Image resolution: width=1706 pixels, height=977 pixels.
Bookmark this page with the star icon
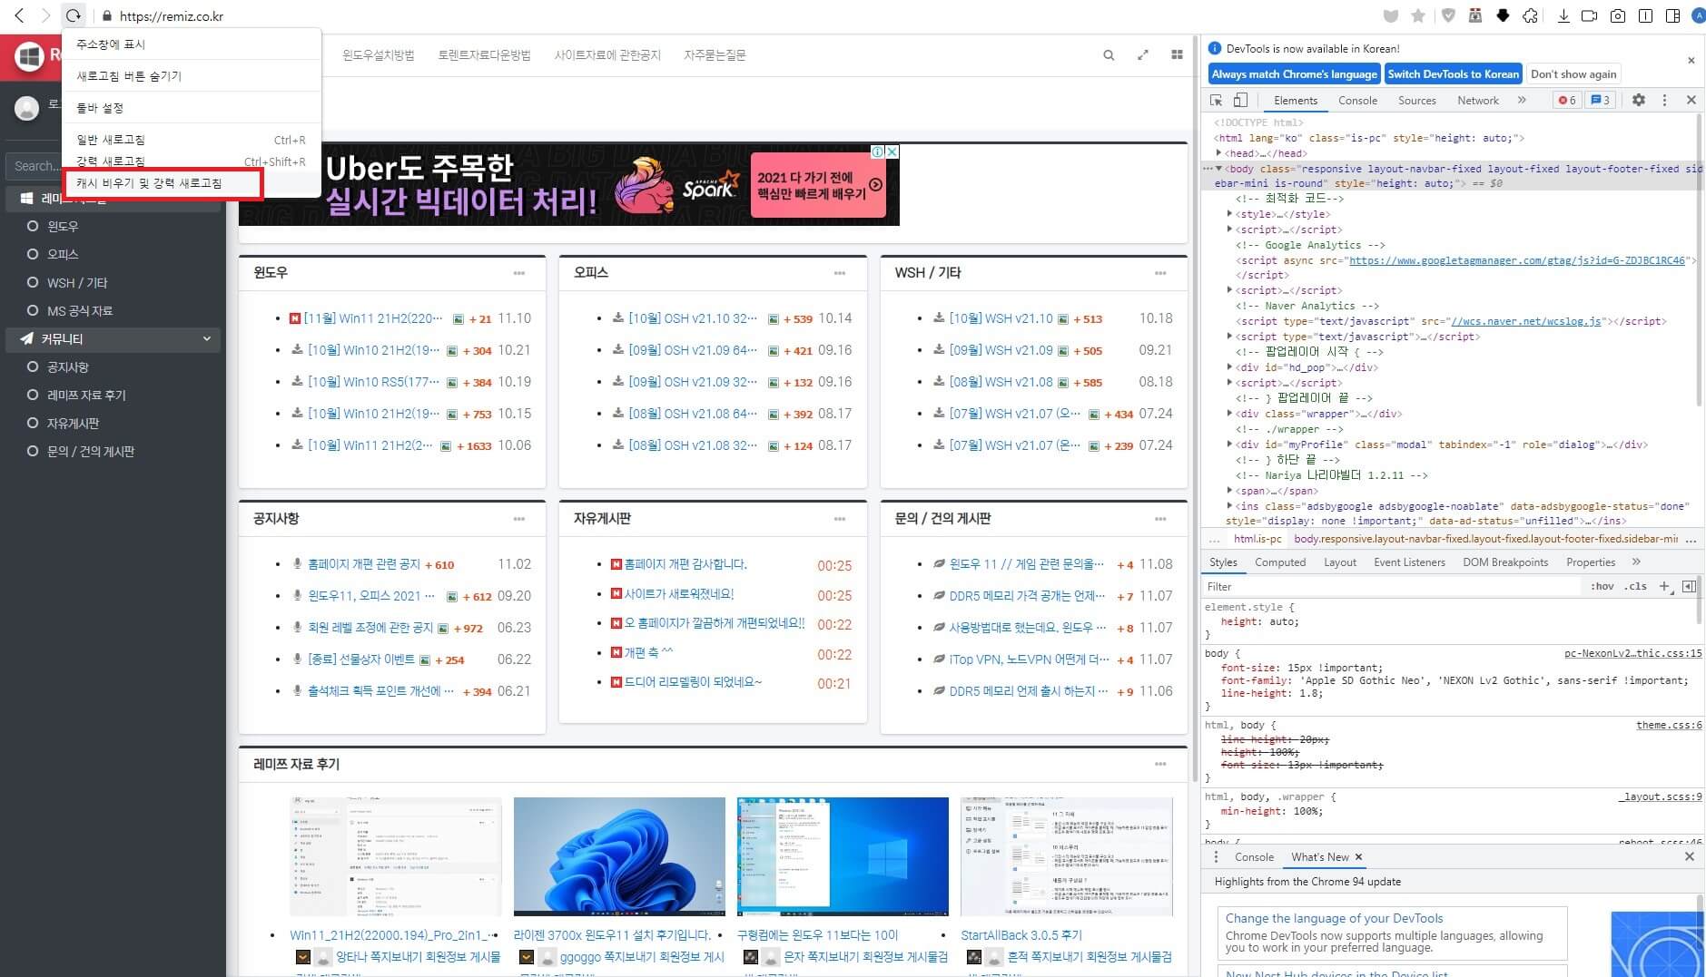click(1418, 15)
